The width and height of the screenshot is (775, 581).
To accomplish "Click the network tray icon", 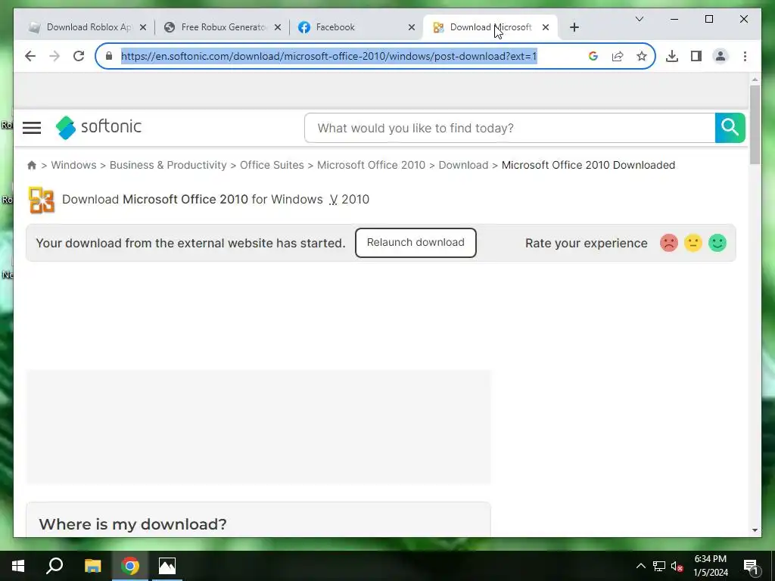I will point(659,566).
